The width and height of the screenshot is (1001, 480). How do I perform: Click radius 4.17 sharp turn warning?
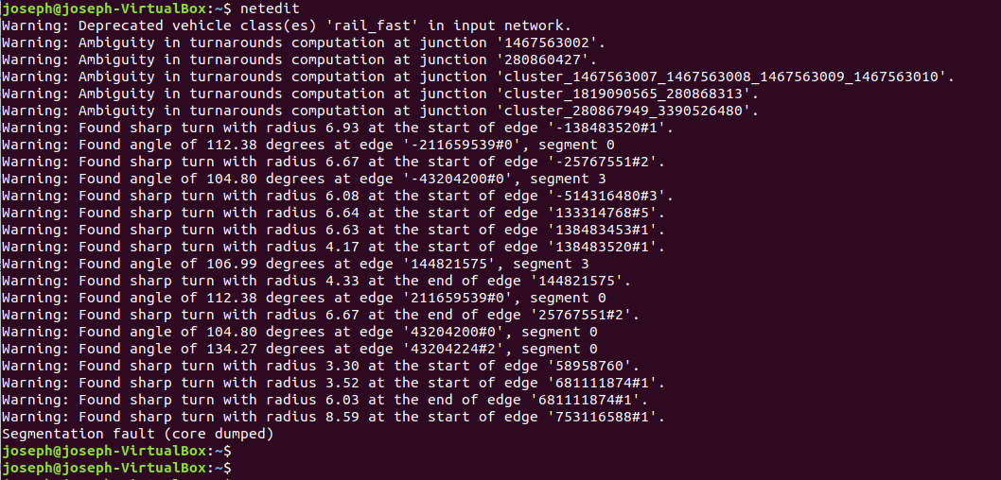tap(333, 247)
